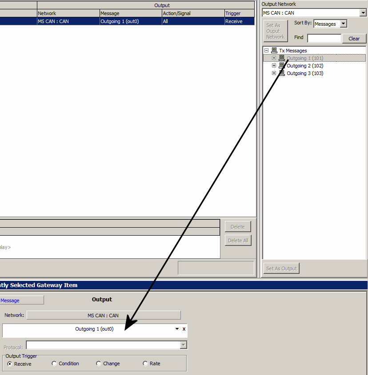Image resolution: width=368 pixels, height=375 pixels.
Task: Click the Clear button next to Find
Action: pos(354,39)
